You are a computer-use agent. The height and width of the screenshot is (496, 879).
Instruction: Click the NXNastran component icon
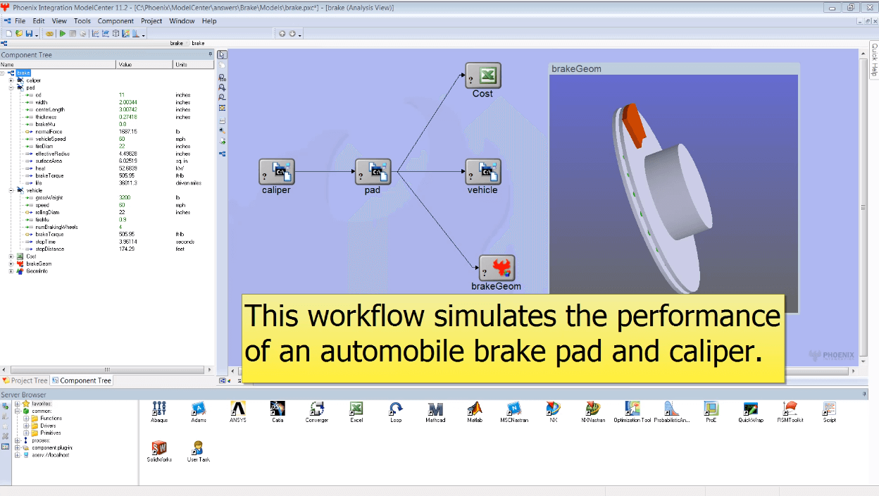tap(593, 409)
